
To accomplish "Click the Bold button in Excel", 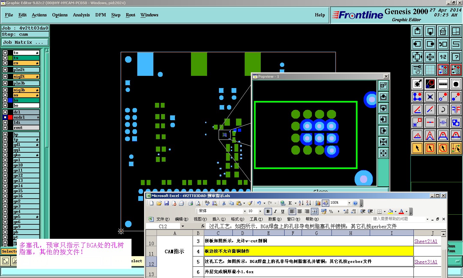I will pos(268,211).
